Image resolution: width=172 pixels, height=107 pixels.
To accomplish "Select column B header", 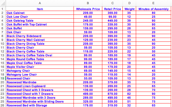I will pos(88,3).
